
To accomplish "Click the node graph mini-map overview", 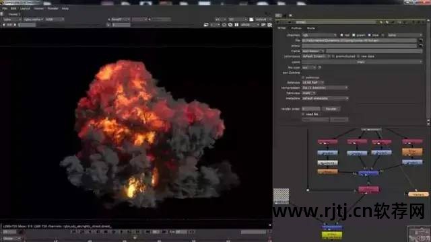I will pyautogui.click(x=418, y=234).
